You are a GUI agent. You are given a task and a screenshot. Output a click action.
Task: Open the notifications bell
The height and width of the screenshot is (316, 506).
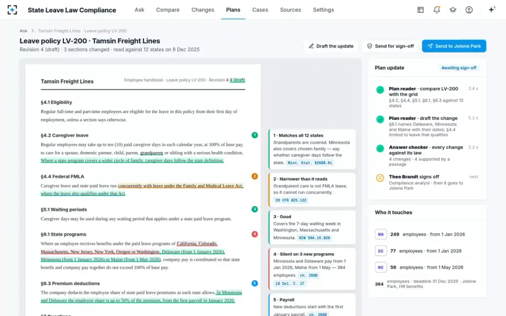437,10
